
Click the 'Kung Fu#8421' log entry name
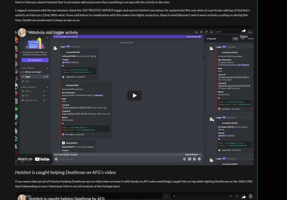point(72,143)
